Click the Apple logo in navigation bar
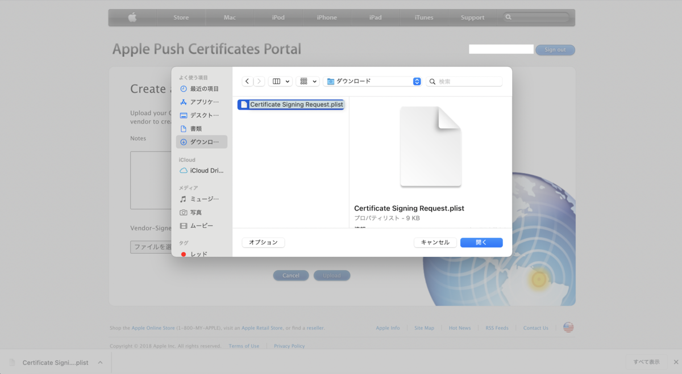Image resolution: width=682 pixels, height=374 pixels. click(x=132, y=18)
